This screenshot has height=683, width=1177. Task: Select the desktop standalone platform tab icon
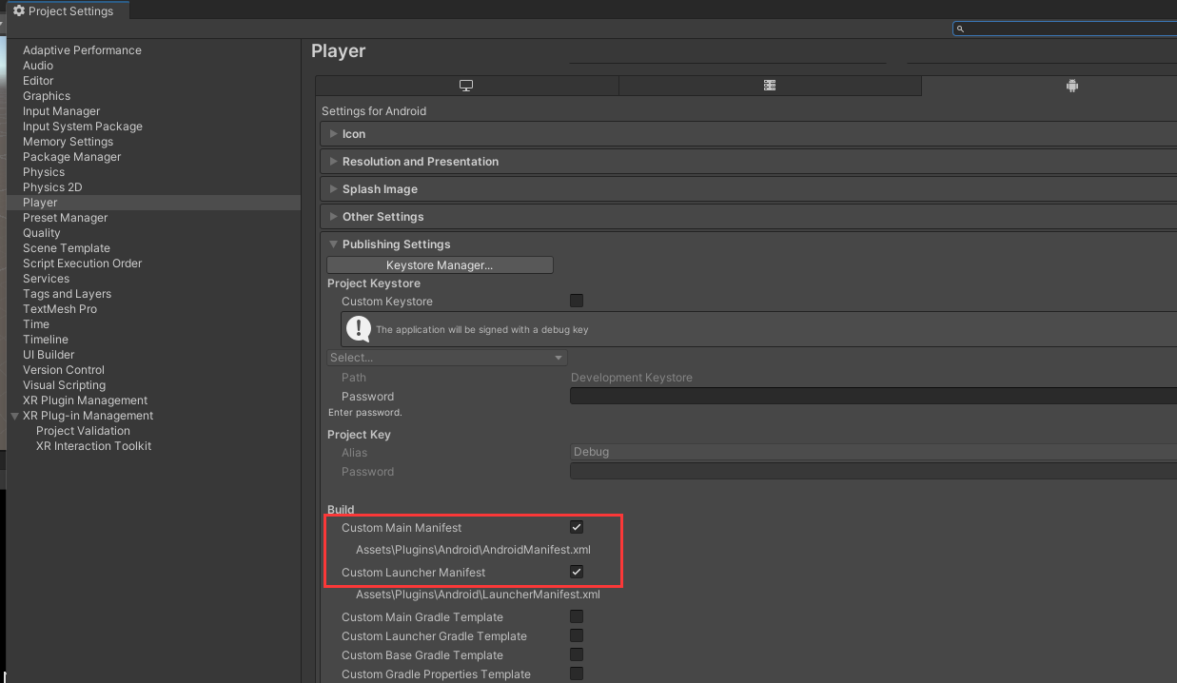pos(466,86)
